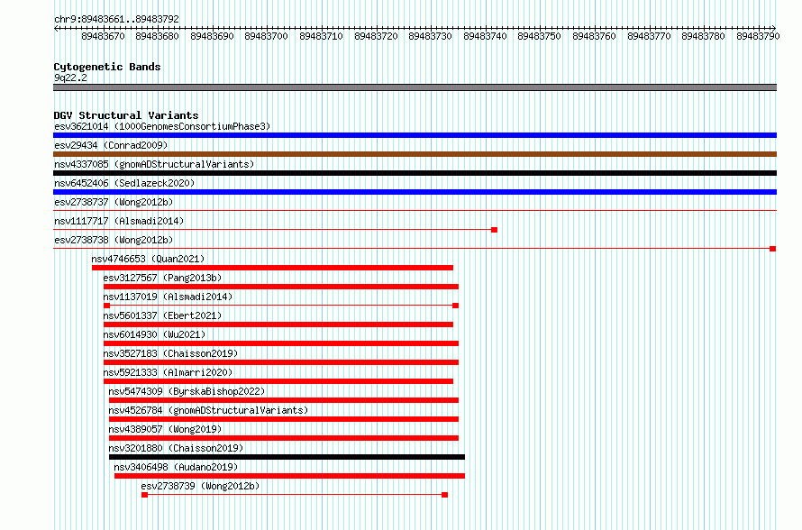Select the red bar under nsv4746653
802x530 pixels.
click(273, 268)
